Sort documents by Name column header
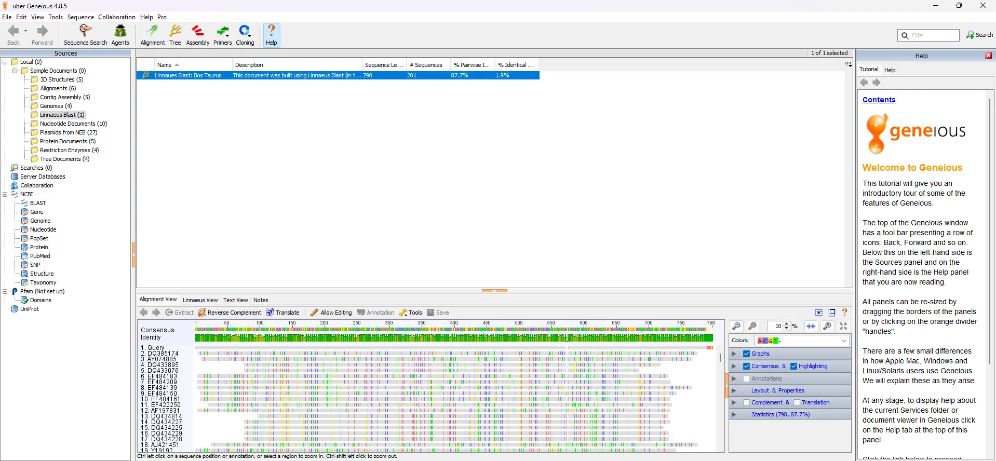 pos(193,65)
